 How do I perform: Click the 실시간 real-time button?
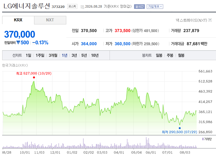point(139,6)
